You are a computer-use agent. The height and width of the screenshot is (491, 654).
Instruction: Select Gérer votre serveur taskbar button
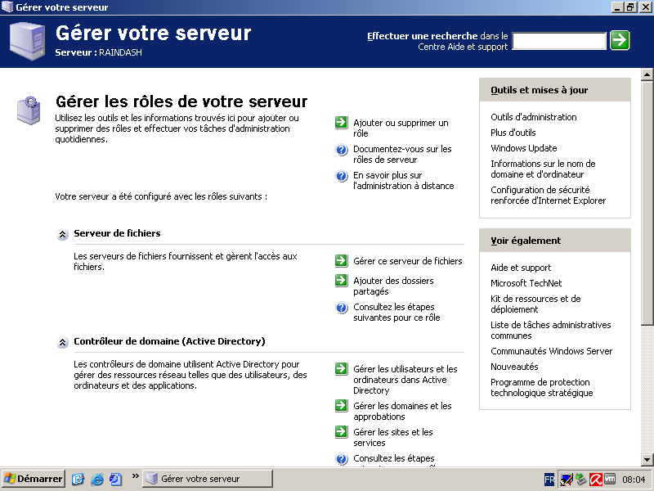coord(208,479)
